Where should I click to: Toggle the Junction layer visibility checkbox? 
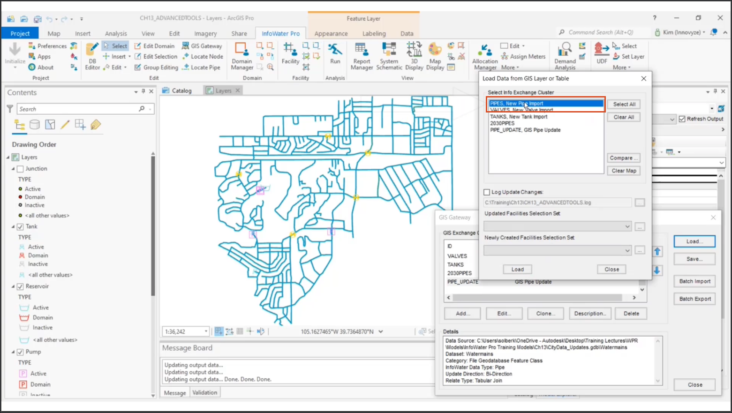20,169
